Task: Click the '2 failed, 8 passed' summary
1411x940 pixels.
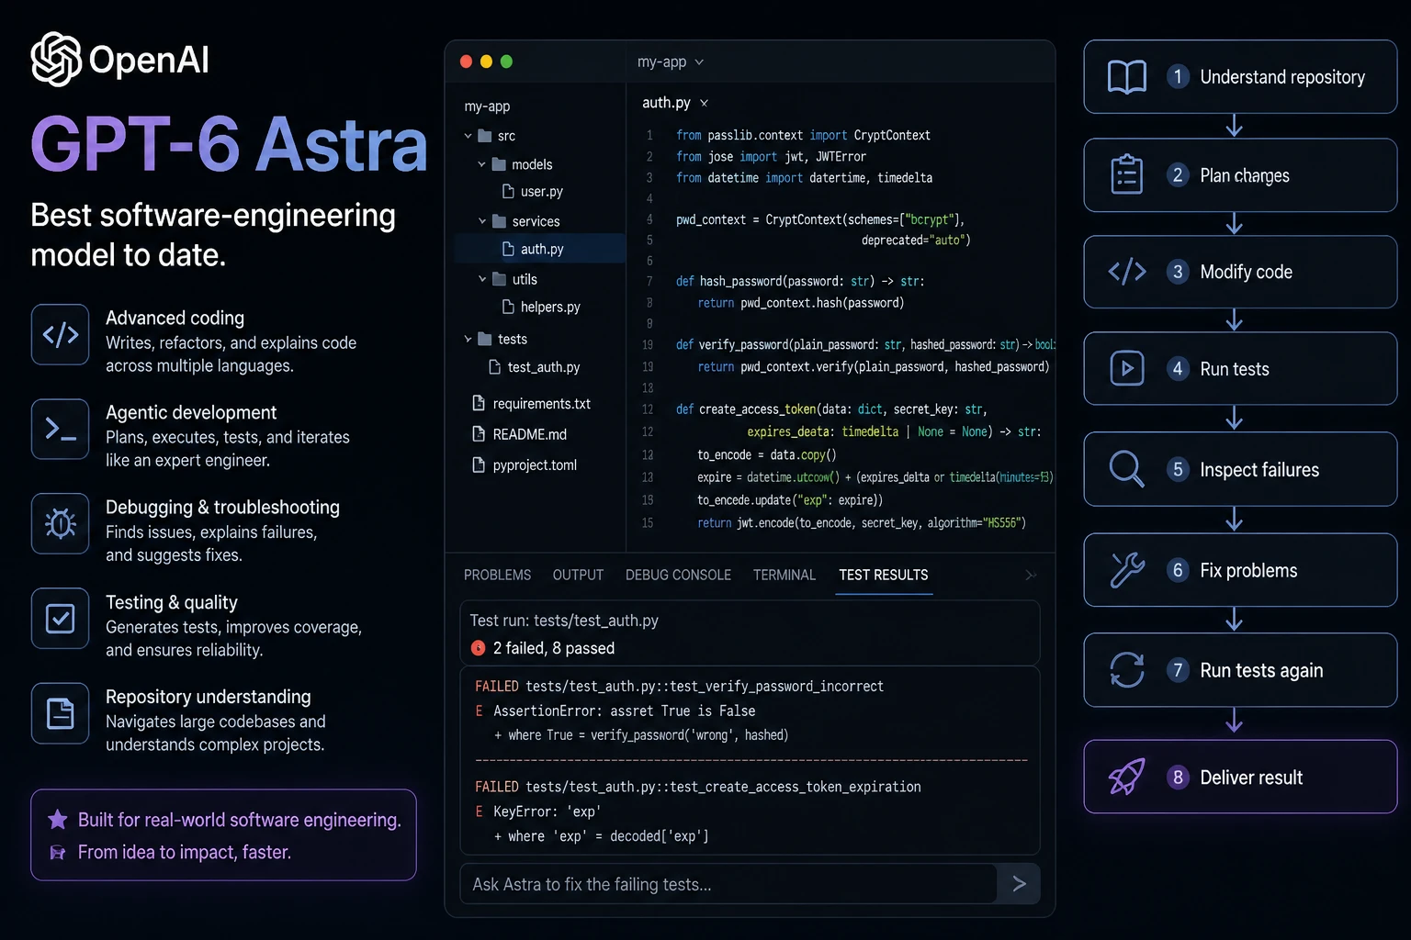Action: (x=554, y=648)
